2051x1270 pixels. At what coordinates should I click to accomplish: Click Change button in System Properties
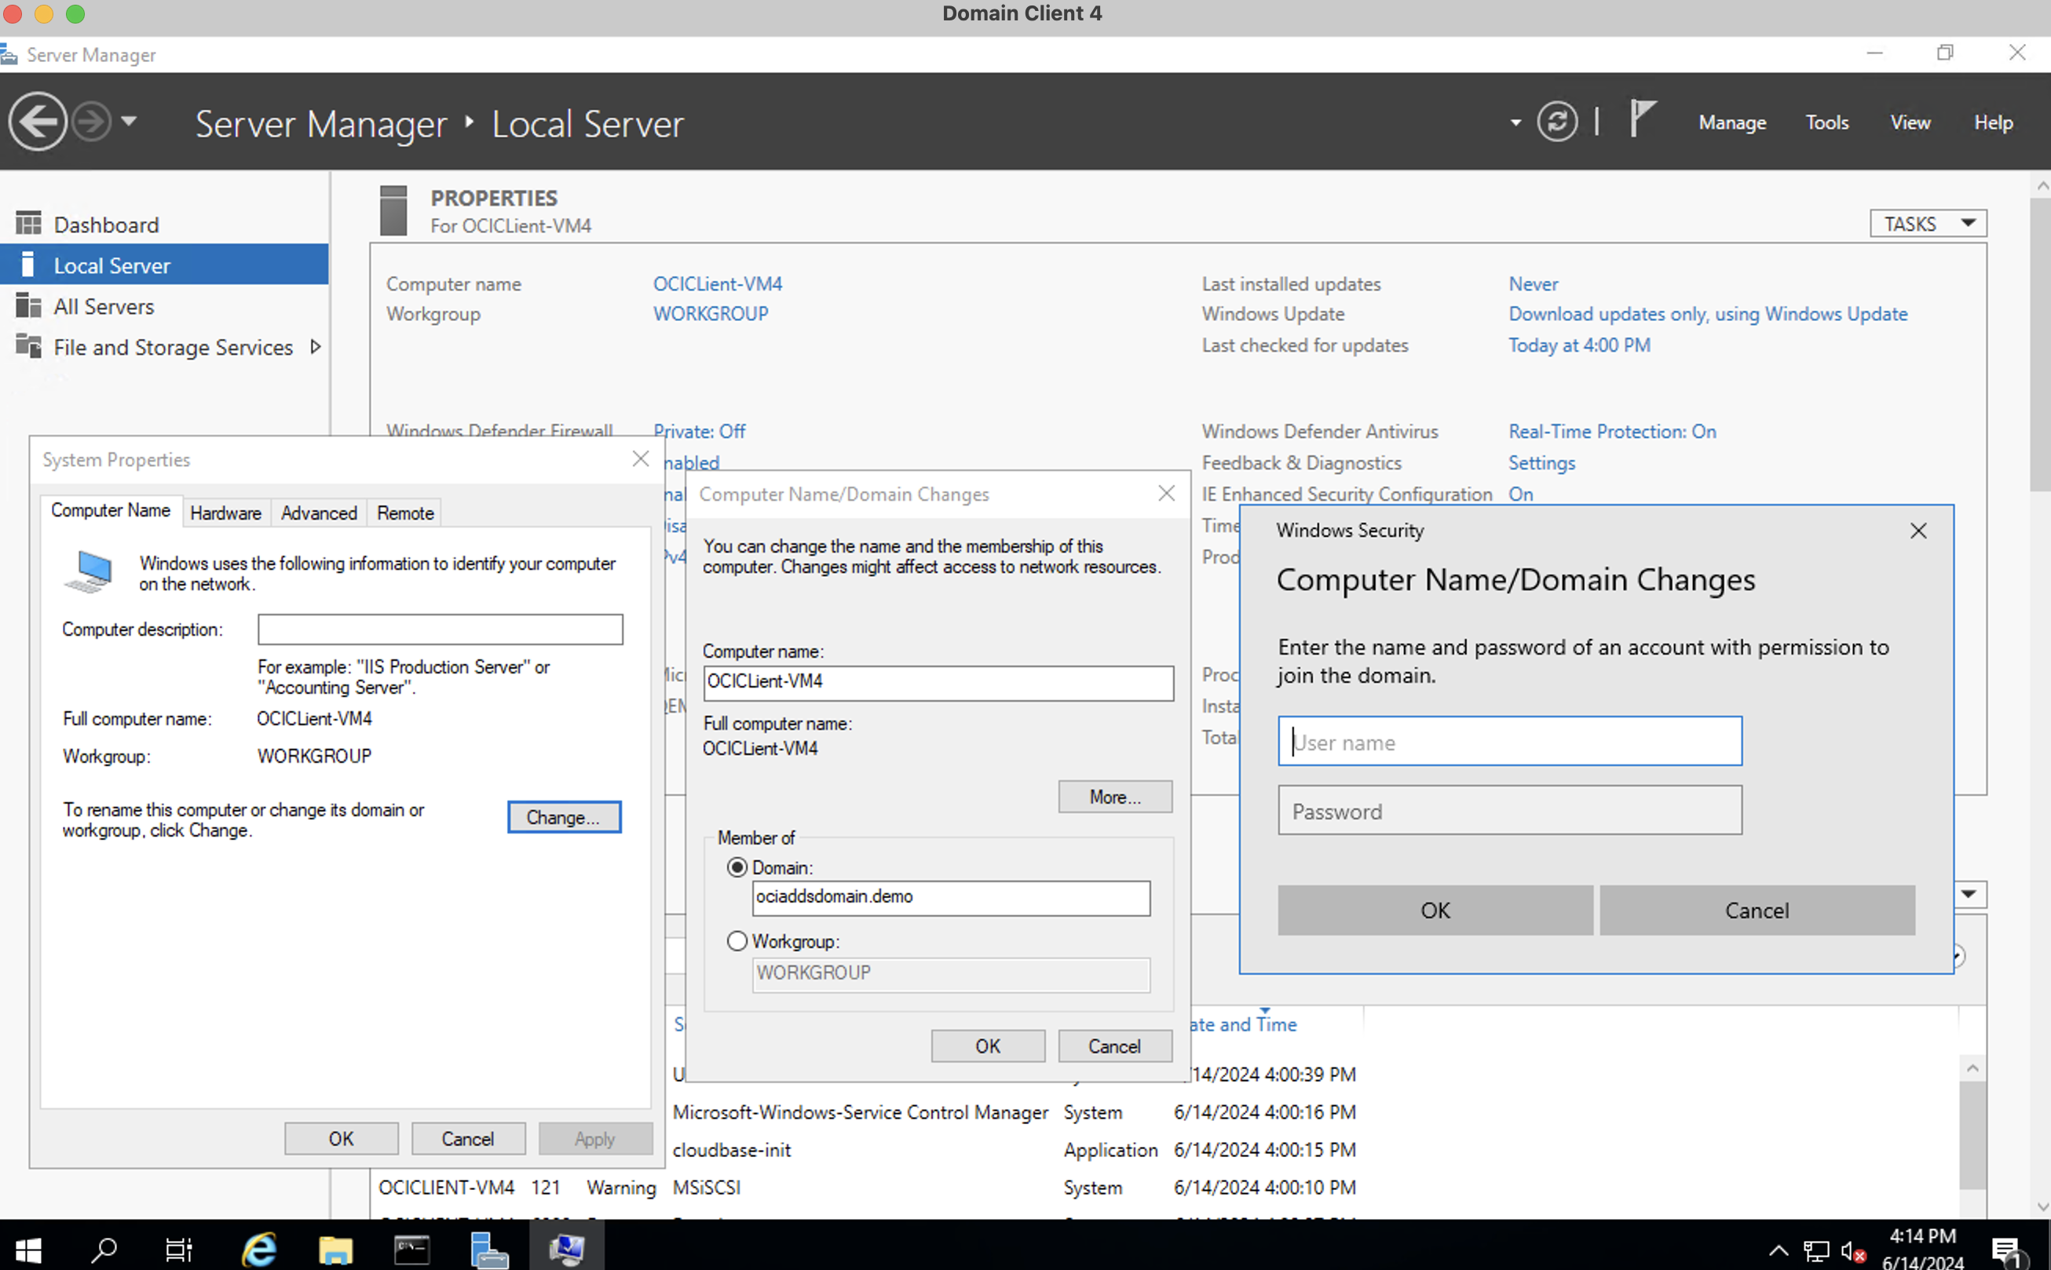click(562, 816)
